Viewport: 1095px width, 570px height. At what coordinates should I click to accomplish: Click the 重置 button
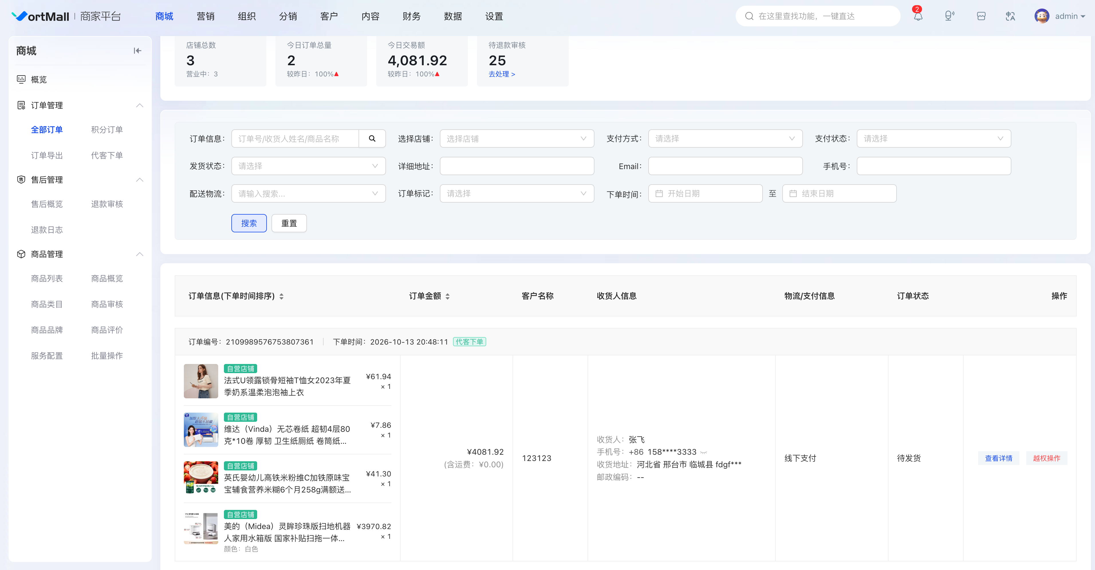tap(289, 223)
